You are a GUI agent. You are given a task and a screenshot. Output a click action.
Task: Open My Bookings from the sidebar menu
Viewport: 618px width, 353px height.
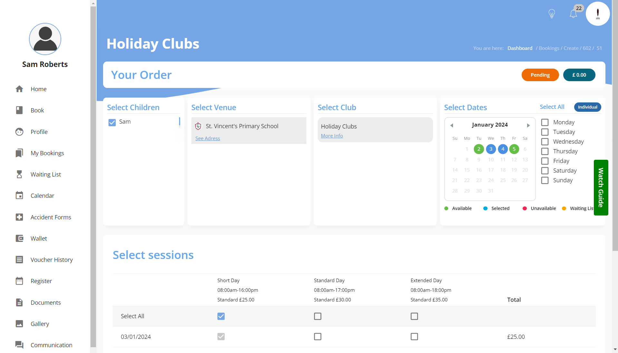19,153
